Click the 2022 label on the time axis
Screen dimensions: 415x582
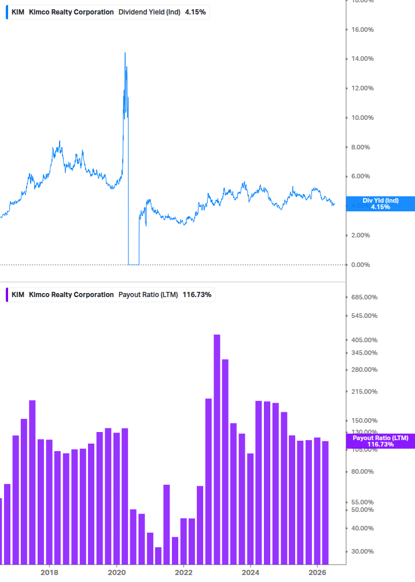point(183,572)
